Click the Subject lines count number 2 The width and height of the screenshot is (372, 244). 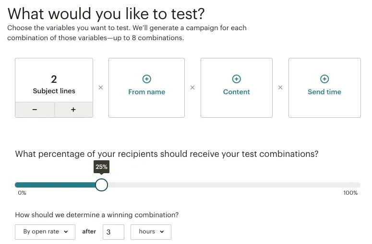click(x=54, y=79)
